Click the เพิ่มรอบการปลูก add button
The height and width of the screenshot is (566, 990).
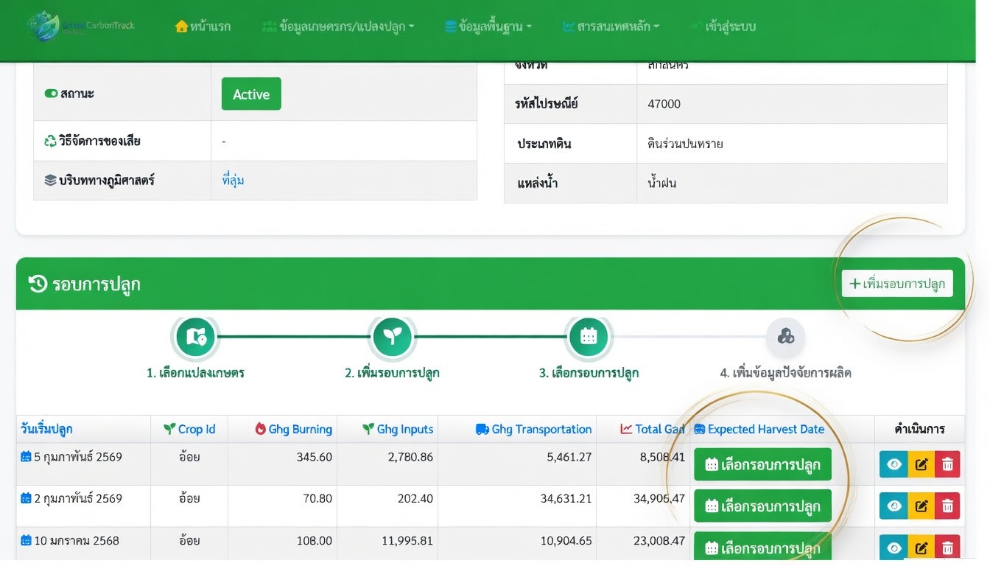click(x=897, y=284)
